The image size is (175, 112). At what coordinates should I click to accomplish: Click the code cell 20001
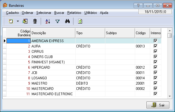pyautogui.click(x=143, y=83)
